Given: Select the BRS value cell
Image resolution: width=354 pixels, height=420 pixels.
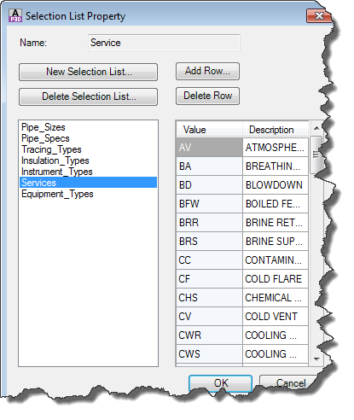Looking at the screenshot, I should (209, 242).
